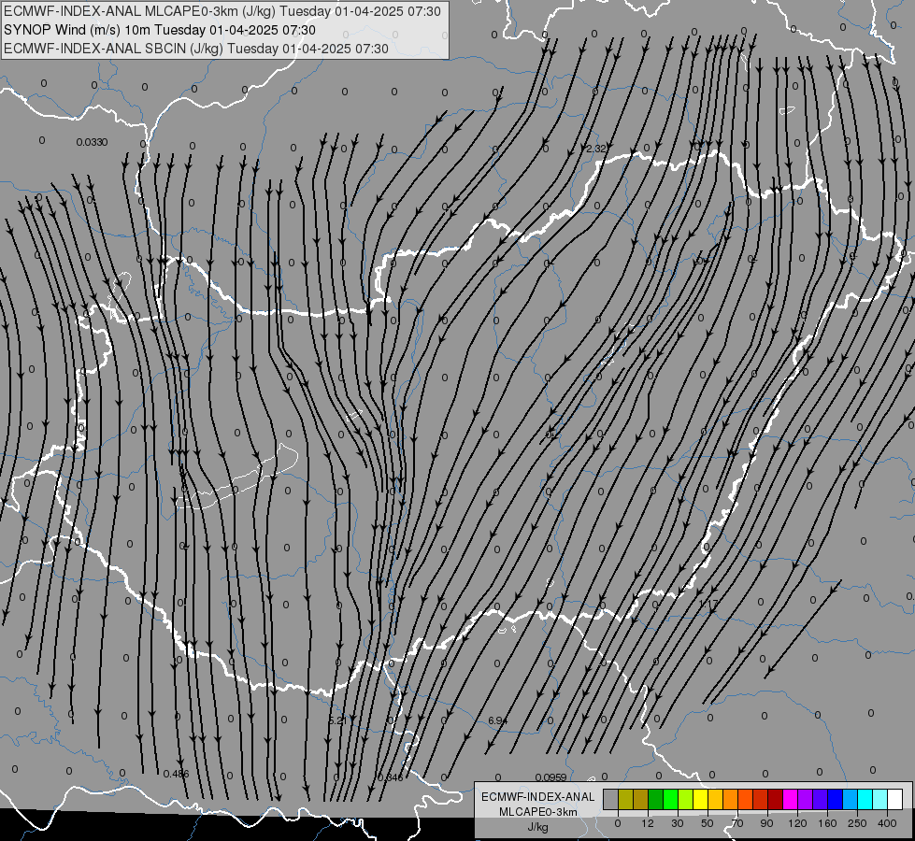Click the legend tick label 12
This screenshot has width=915, height=841.
coord(648,823)
